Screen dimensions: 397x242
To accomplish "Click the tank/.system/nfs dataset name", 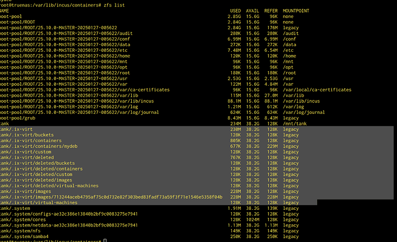I will [20, 231].
